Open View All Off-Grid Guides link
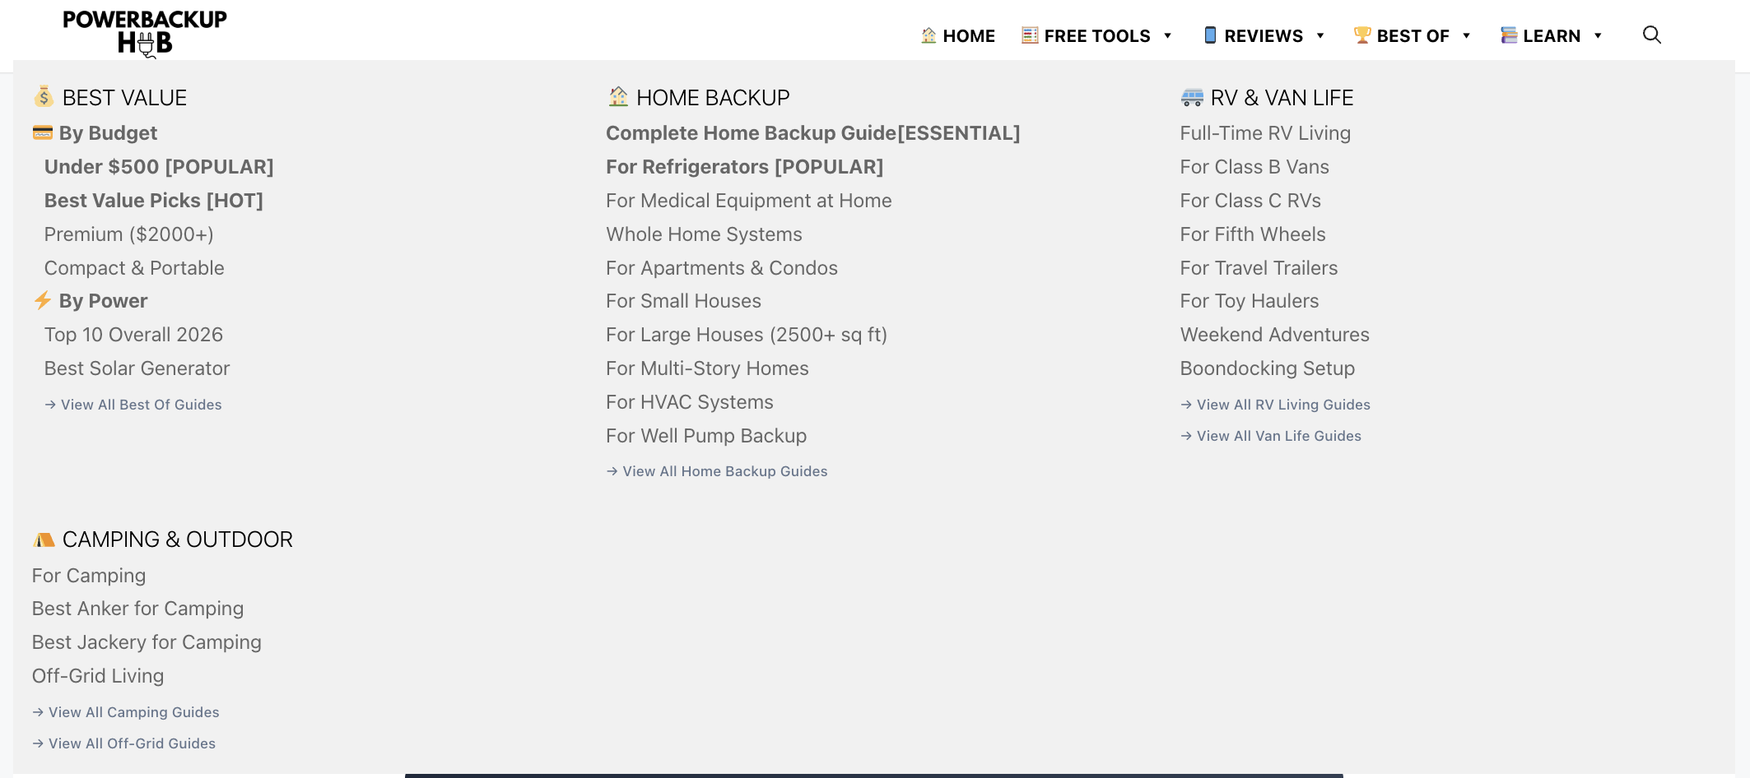The height and width of the screenshot is (778, 1750). (132, 743)
